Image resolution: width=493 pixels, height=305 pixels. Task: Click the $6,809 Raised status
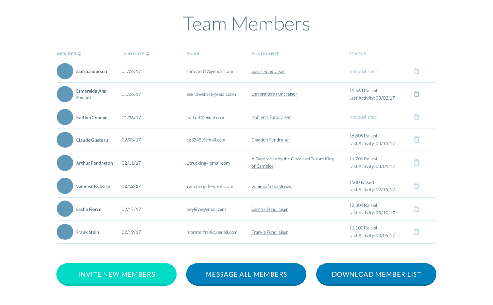(x=363, y=136)
